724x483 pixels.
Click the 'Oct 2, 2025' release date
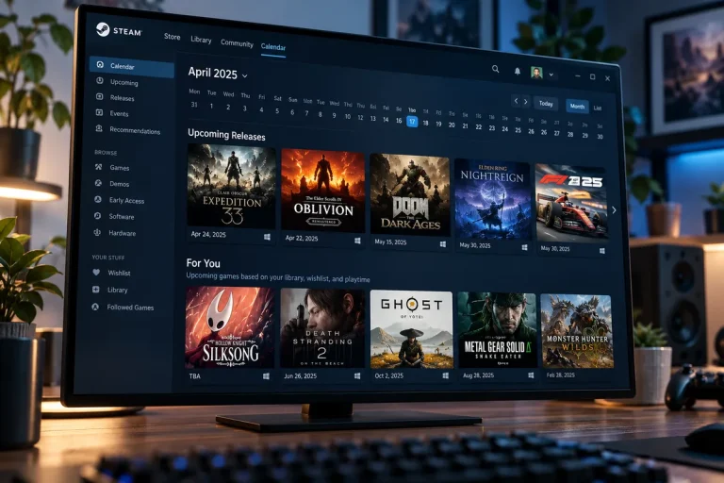point(388,375)
